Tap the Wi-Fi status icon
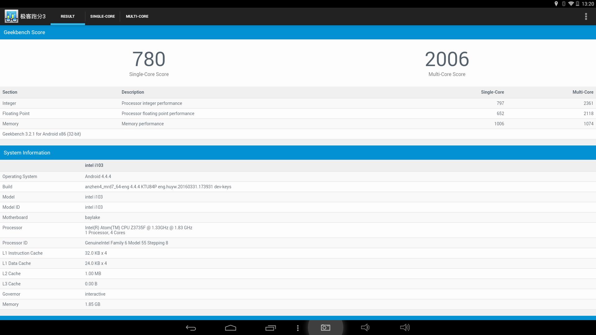The width and height of the screenshot is (596, 335). coord(571,4)
